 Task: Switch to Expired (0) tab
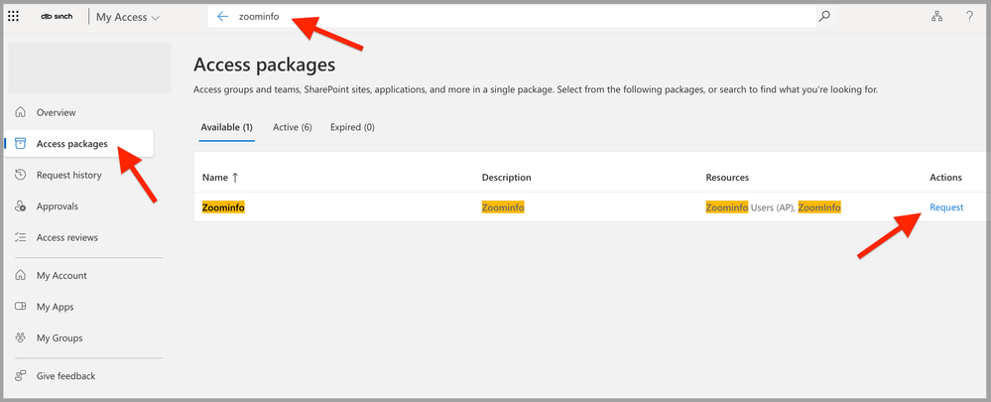353,127
